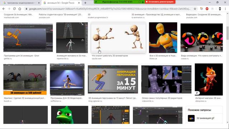This screenshot has width=229, height=129.
Task: Open 'Программы Для 3D Моделиров...' link
Action: [67, 98]
